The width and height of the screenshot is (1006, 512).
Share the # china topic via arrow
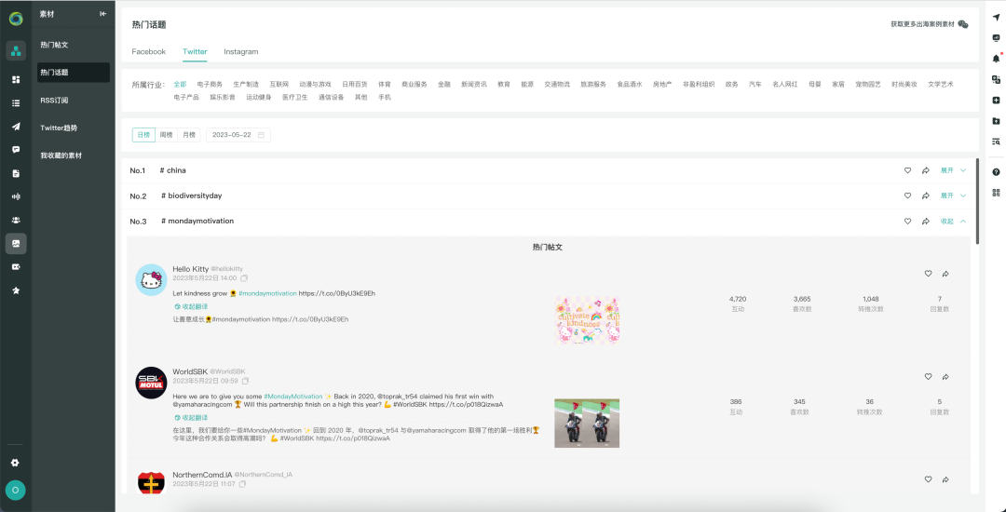pyautogui.click(x=926, y=170)
